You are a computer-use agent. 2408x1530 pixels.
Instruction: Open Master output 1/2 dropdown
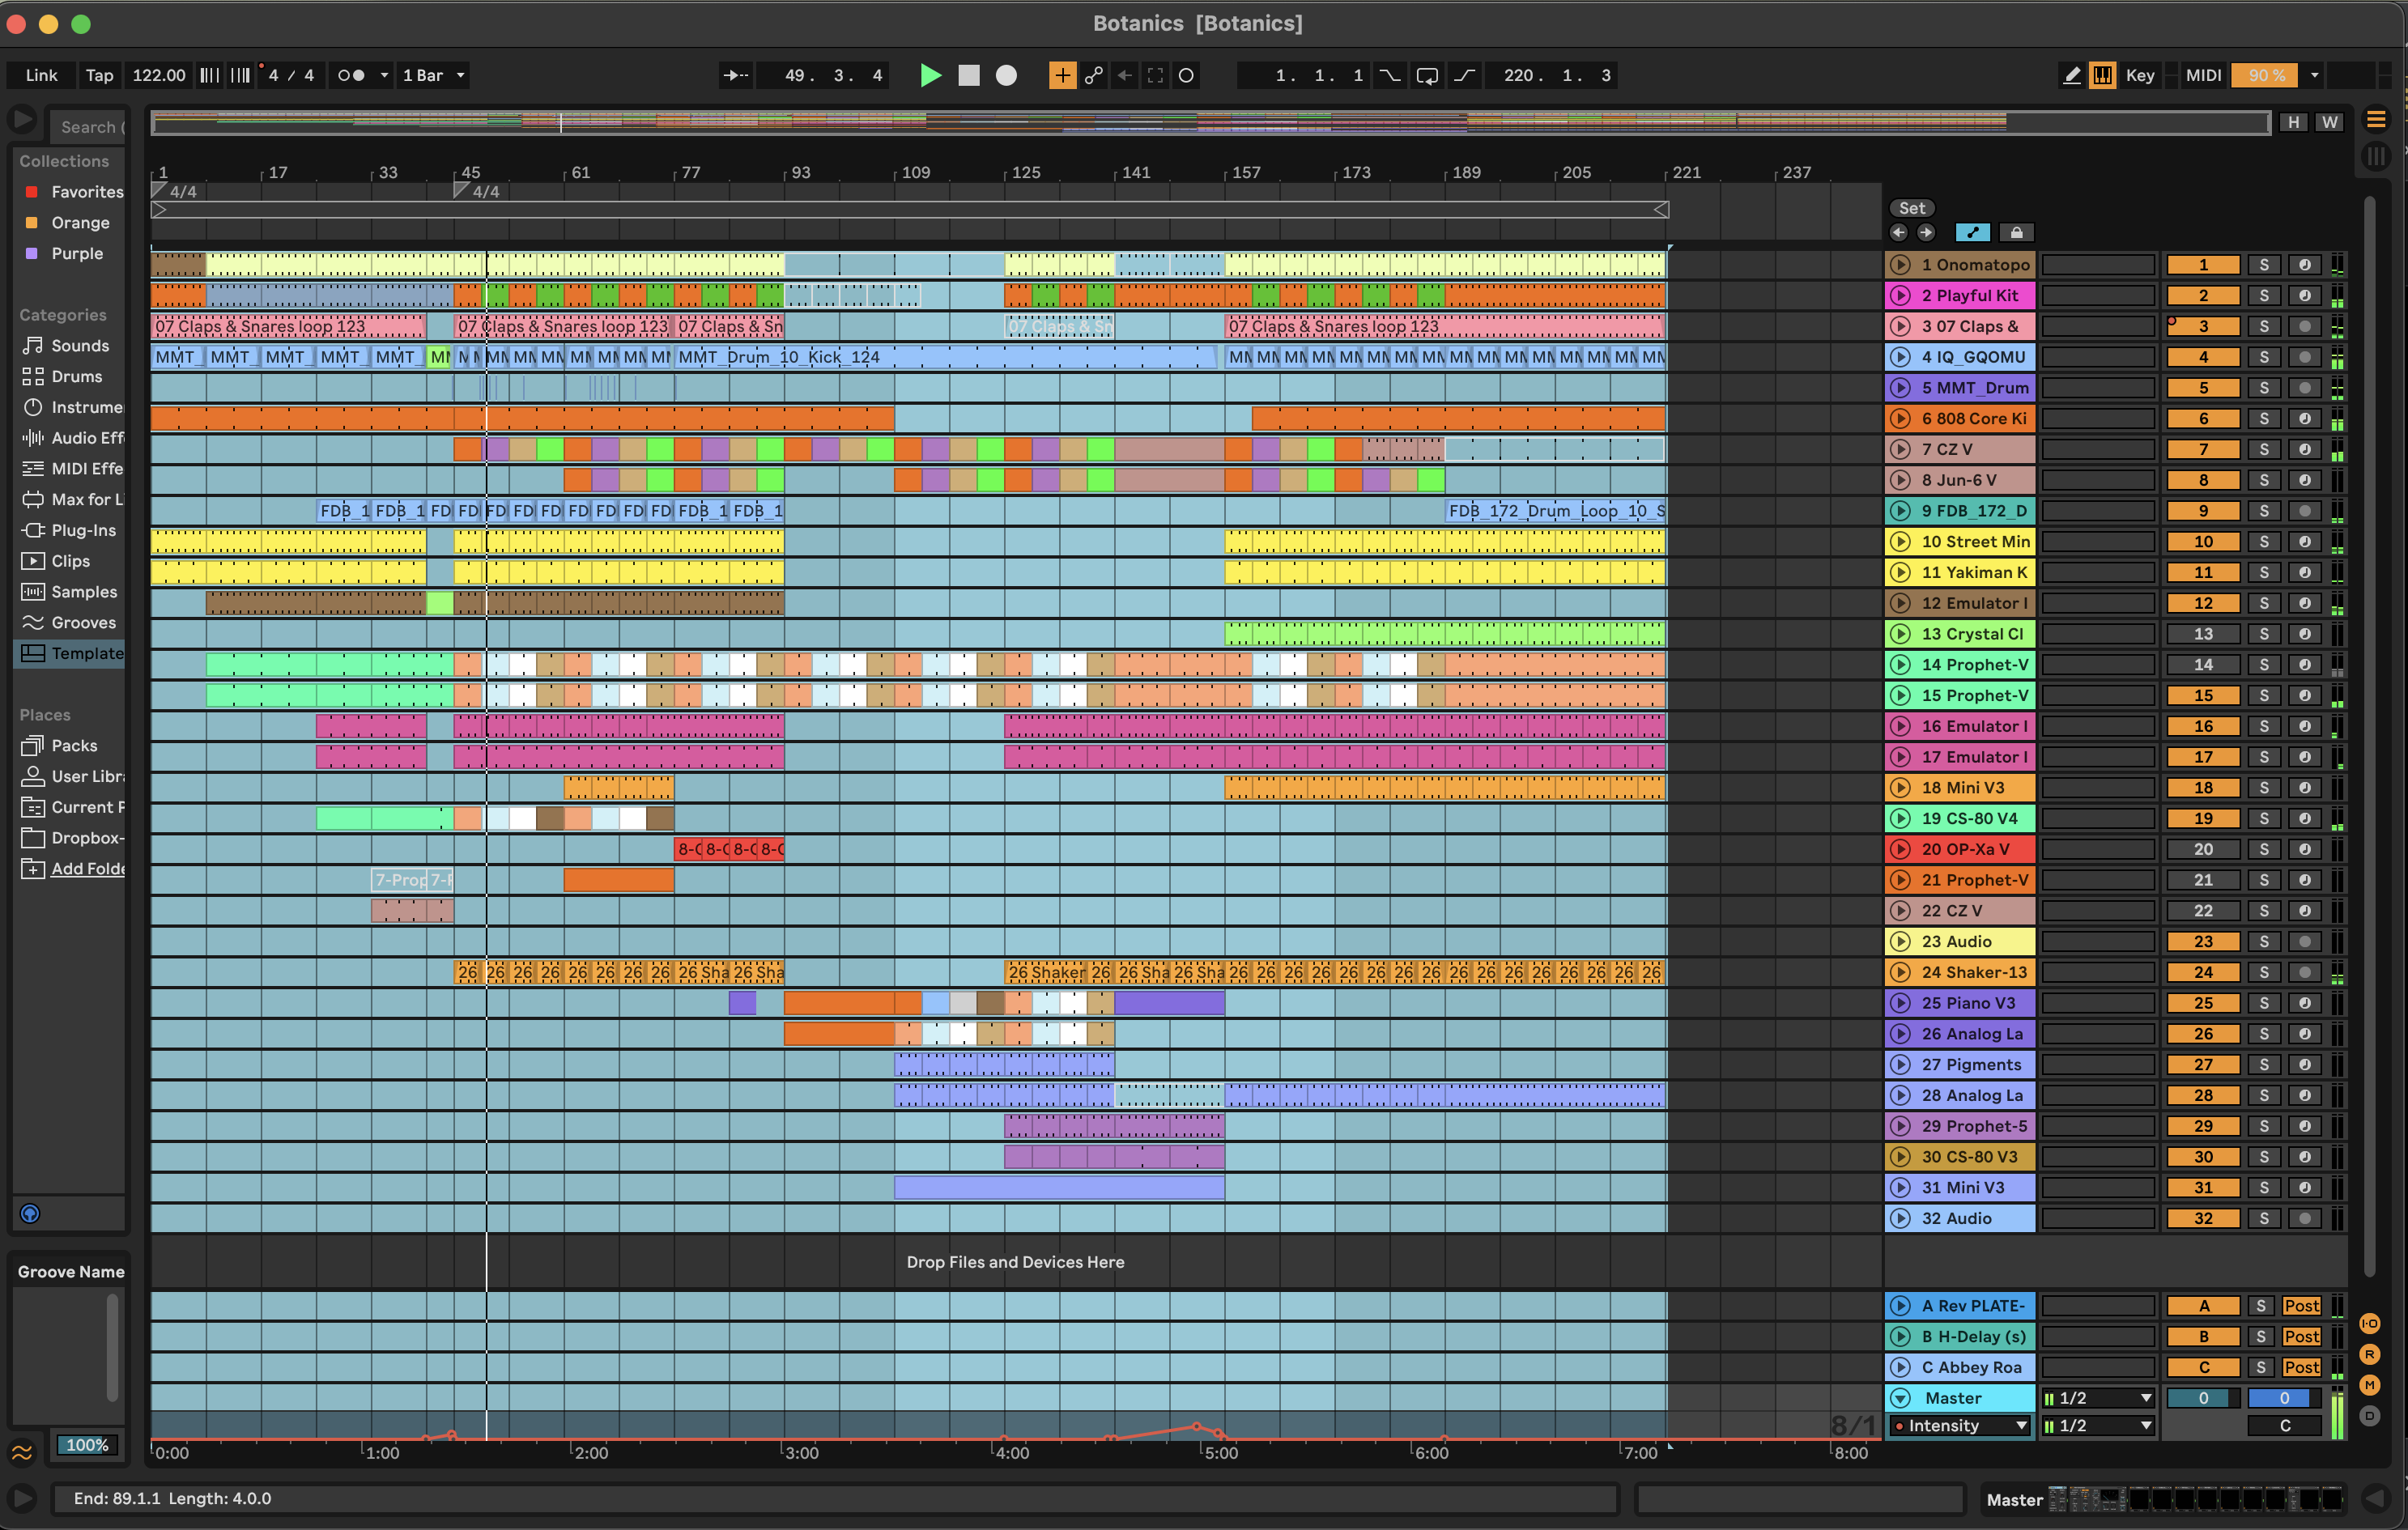click(2097, 1398)
